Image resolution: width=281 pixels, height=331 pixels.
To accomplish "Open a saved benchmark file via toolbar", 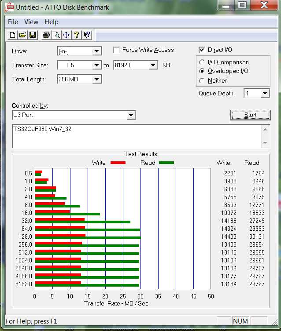I will pos(22,35).
